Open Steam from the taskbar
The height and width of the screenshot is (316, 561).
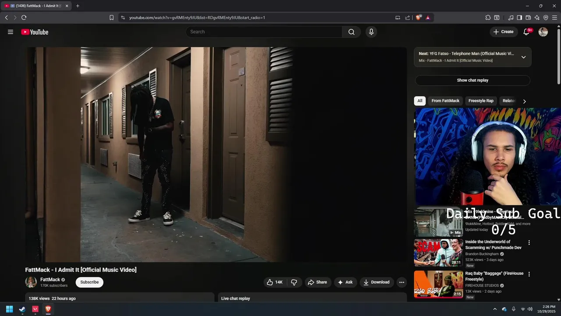pyautogui.click(x=22, y=309)
